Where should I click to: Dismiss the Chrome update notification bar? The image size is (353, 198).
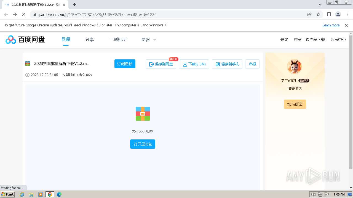coord(346,25)
